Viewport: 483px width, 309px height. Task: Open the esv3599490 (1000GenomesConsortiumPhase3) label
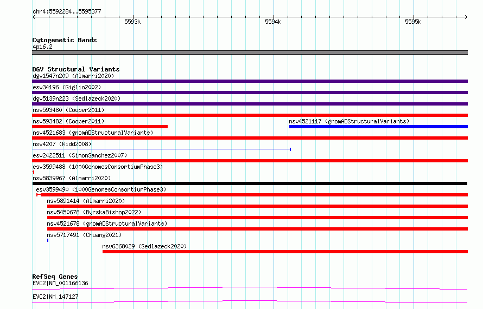[x=101, y=189]
